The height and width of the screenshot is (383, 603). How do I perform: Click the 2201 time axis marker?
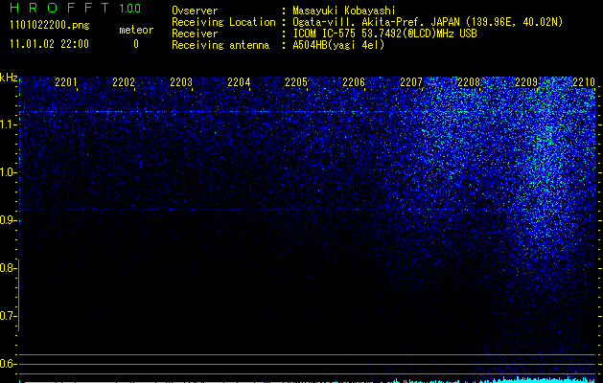click(66, 81)
